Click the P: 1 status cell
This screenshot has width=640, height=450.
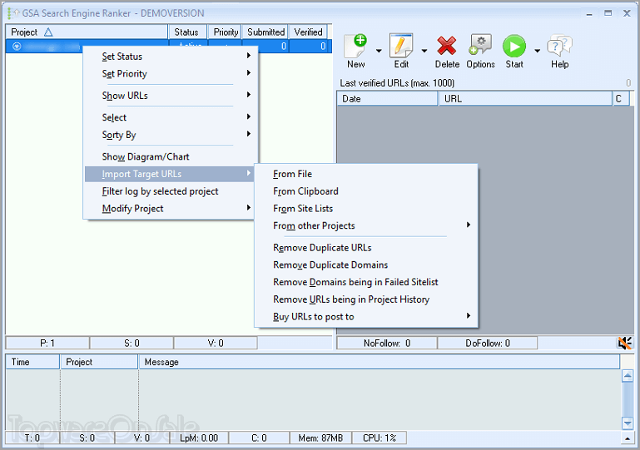pyautogui.click(x=47, y=343)
